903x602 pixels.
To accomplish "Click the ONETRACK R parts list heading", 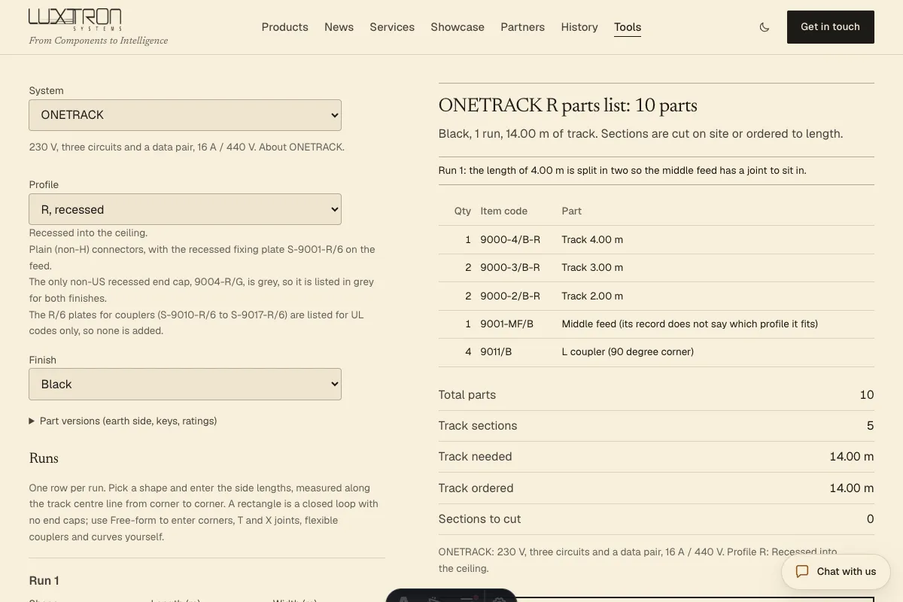I will click(x=568, y=105).
